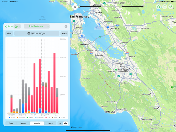The height and width of the screenshot is (132, 176).
Task: Click the San Francisco city label
Action: [79, 17]
